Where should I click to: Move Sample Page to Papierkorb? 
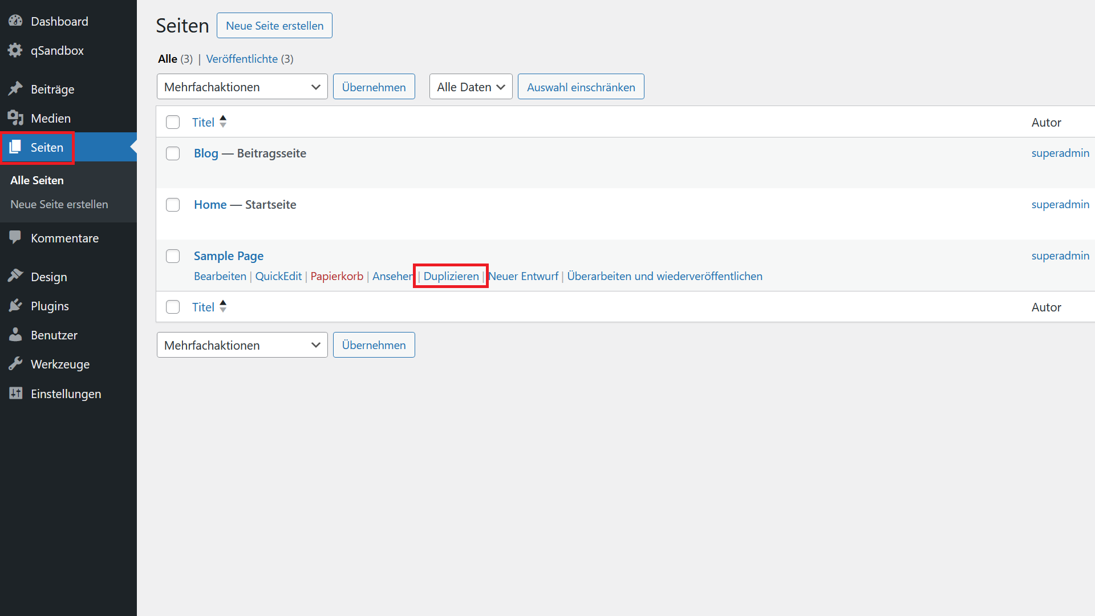coord(336,276)
